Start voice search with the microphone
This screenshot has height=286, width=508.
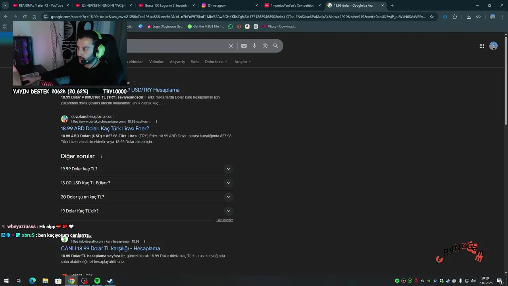point(254,46)
